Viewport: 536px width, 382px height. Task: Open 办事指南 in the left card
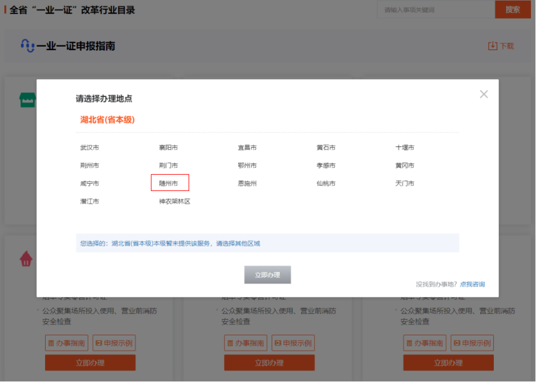[66, 343]
